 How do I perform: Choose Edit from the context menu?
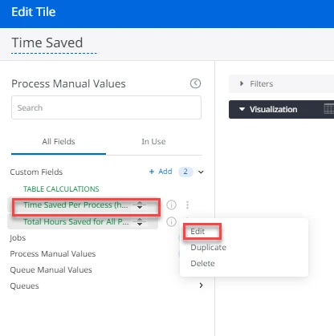click(x=198, y=231)
